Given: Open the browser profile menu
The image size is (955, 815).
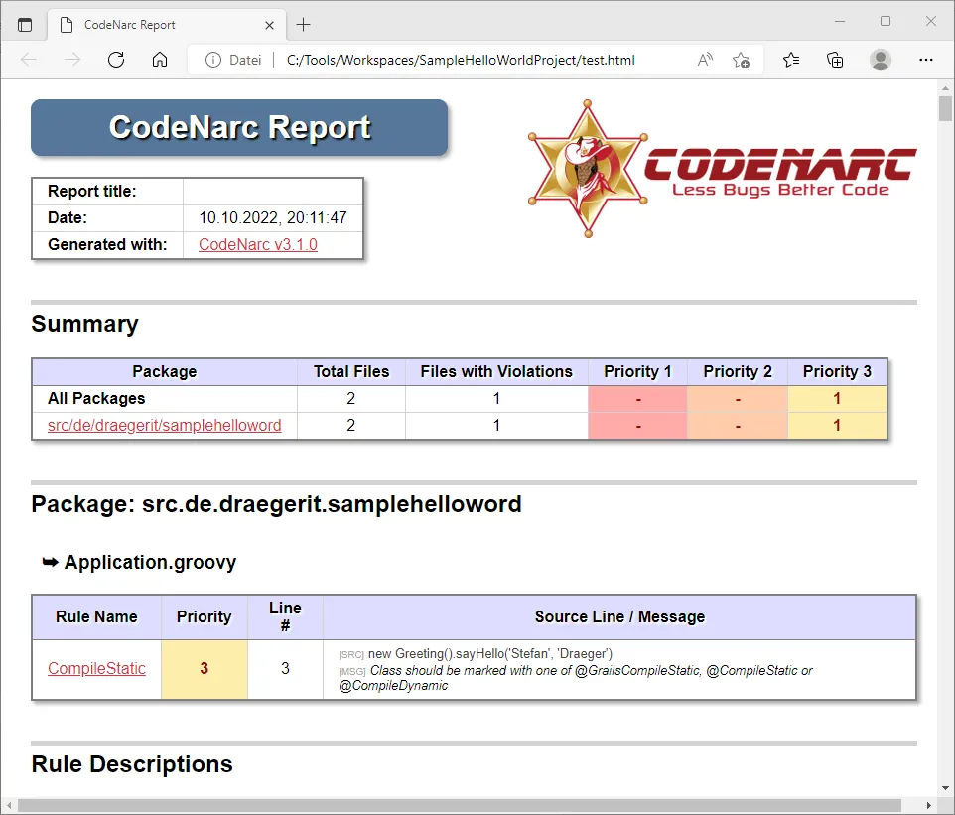Looking at the screenshot, I should (x=881, y=60).
